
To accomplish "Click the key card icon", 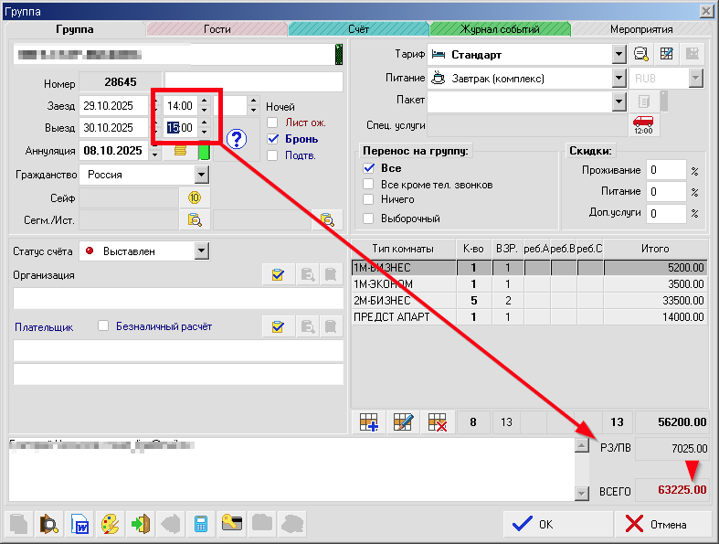I will tap(231, 525).
